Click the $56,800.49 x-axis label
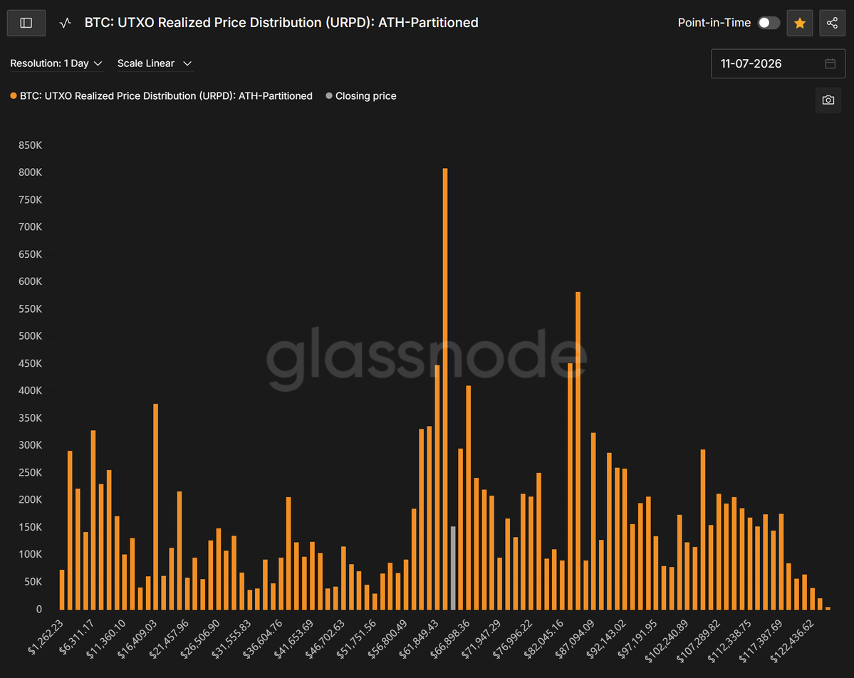The height and width of the screenshot is (678, 854). pos(387,639)
